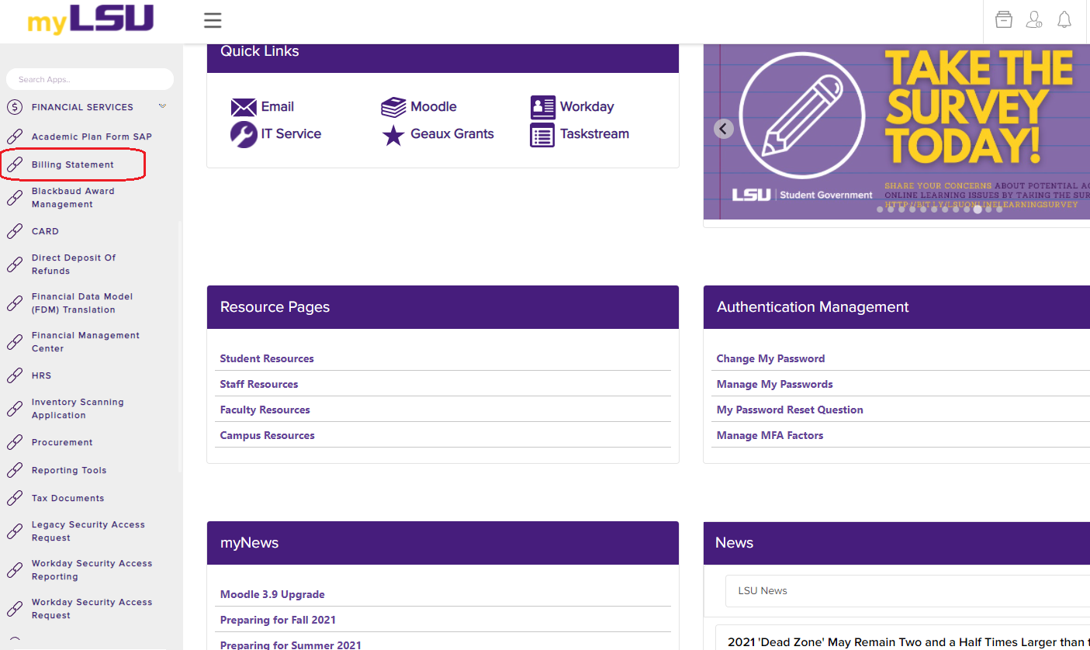The width and height of the screenshot is (1090, 650).
Task: Click the Workday ID card icon
Action: (x=543, y=107)
